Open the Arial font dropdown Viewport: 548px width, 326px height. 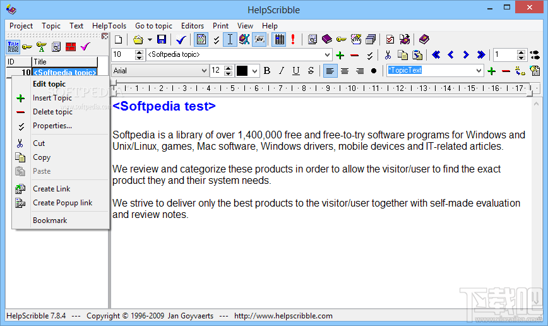[x=204, y=71]
